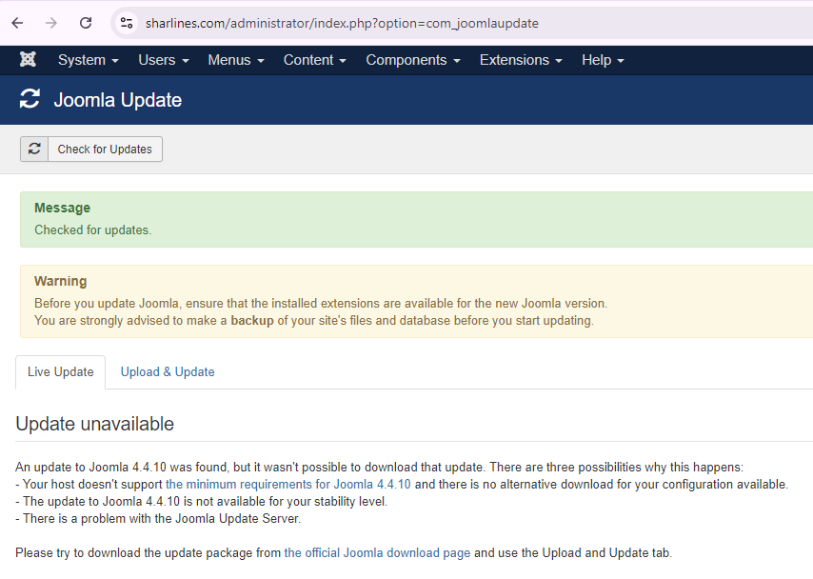
Task: Click the 'Checked for updates.' message text
Action: [x=92, y=230]
